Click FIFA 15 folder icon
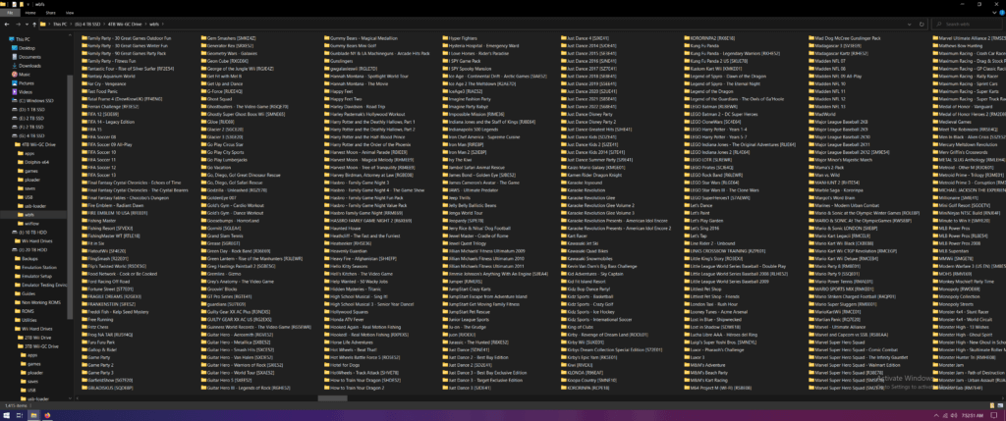This screenshot has width=1006, height=421. click(84, 129)
